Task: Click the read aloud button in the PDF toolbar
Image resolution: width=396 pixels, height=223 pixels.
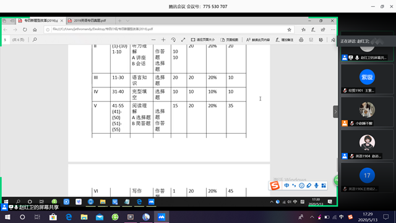Action: pyautogui.click(x=258, y=40)
